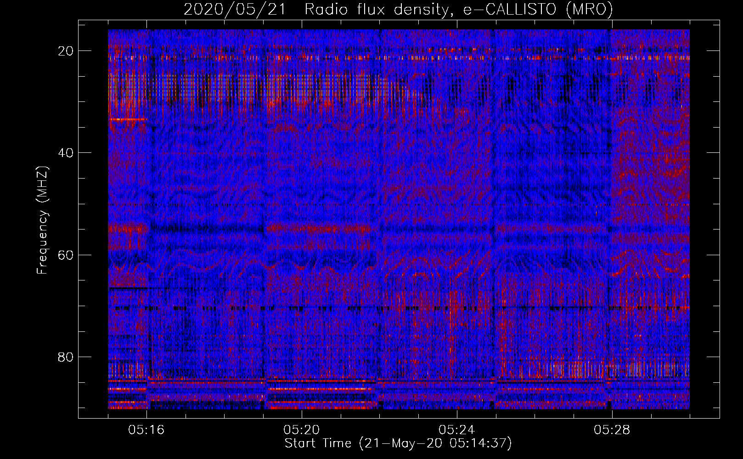Click the plot title '2020/05/21 Radio flux density'
743x459 pixels.
[x=316, y=9]
